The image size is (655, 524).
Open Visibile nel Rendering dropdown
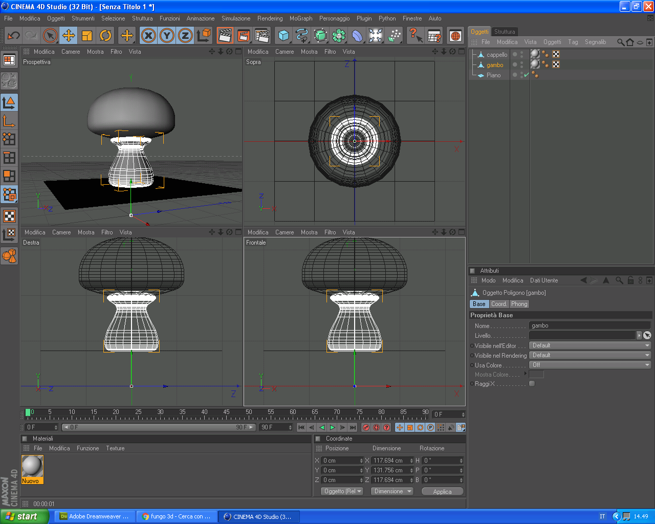coord(590,355)
